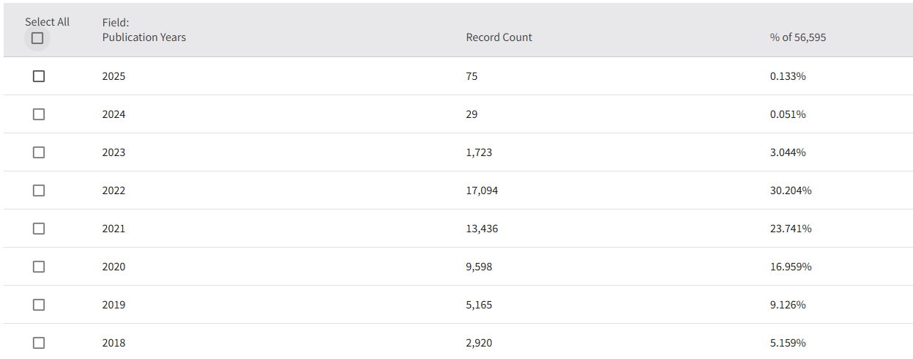913x359 pixels.
Task: Click the 2018 year label
Action: (x=113, y=343)
